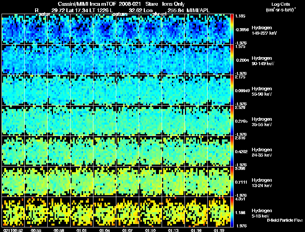Click the 'skr-wl' annotation above the panels
Screen dimensions: 305x232
click(x=159, y=14)
